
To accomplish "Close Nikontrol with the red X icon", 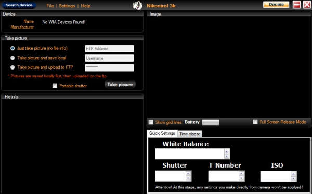I will (307, 4).
